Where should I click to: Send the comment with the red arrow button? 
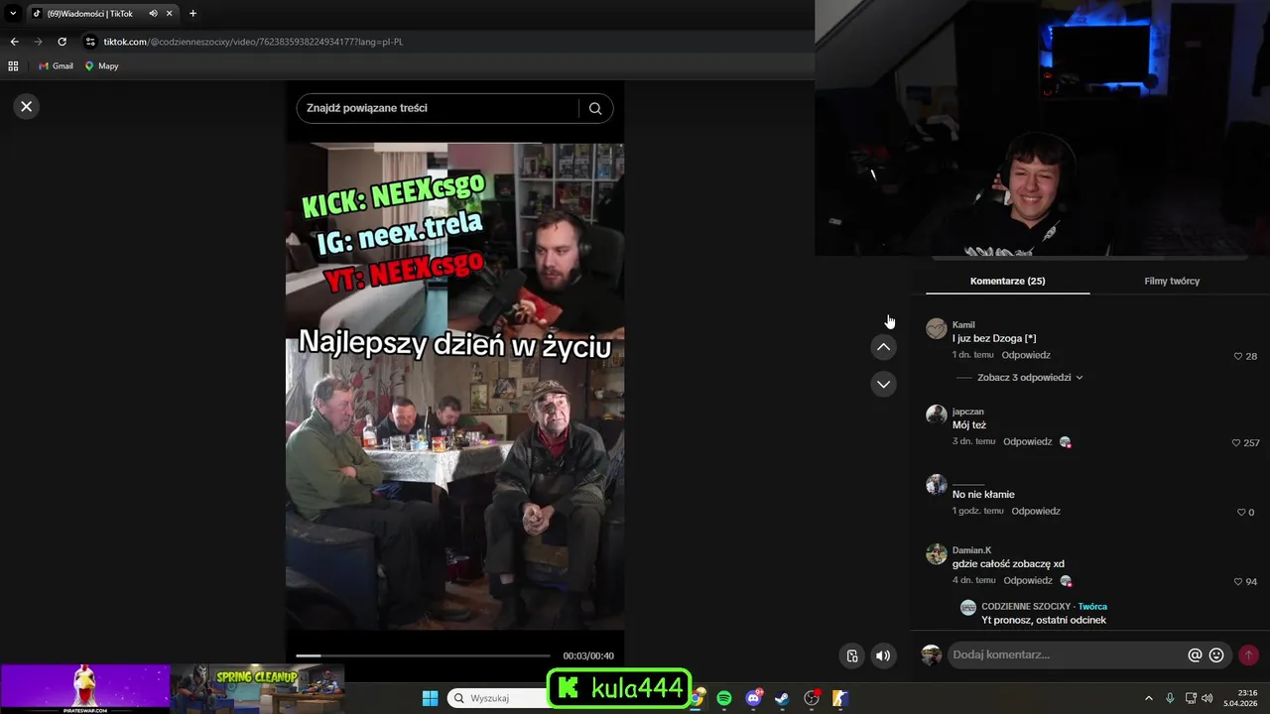[x=1248, y=655]
